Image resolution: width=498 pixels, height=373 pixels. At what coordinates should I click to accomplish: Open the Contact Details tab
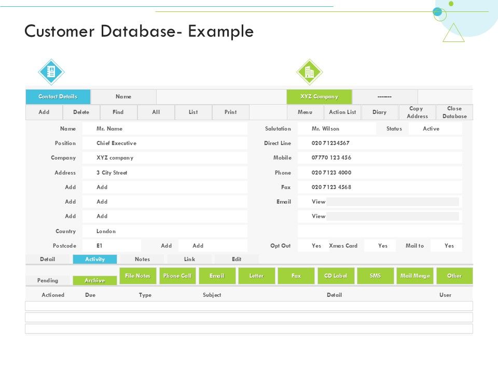pyautogui.click(x=58, y=97)
